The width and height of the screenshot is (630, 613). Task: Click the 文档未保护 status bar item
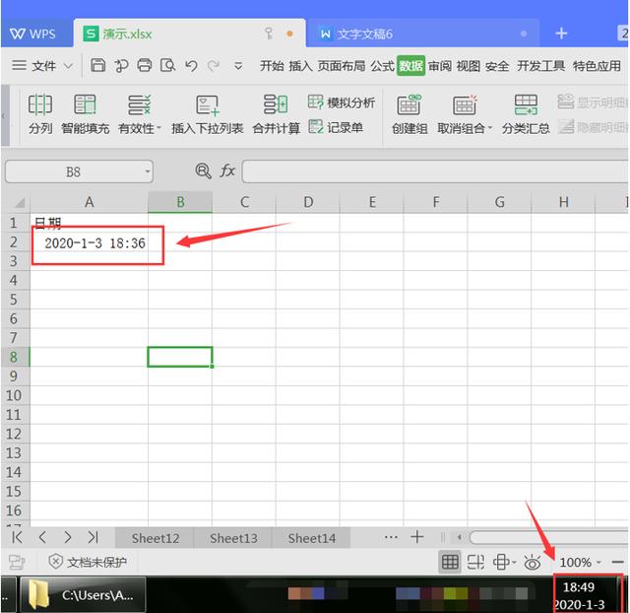point(88,562)
